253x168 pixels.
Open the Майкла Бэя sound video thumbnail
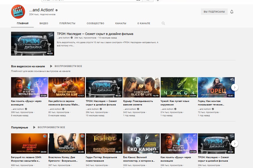pos(67,87)
